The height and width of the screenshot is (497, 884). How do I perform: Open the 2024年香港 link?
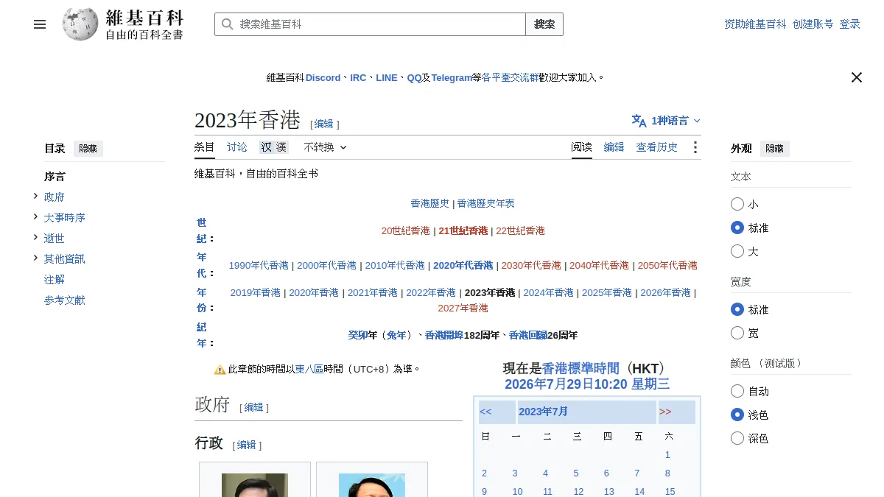coord(548,292)
